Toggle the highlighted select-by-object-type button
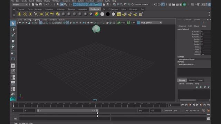This screenshot has width=221, height=124. coord(62,4)
